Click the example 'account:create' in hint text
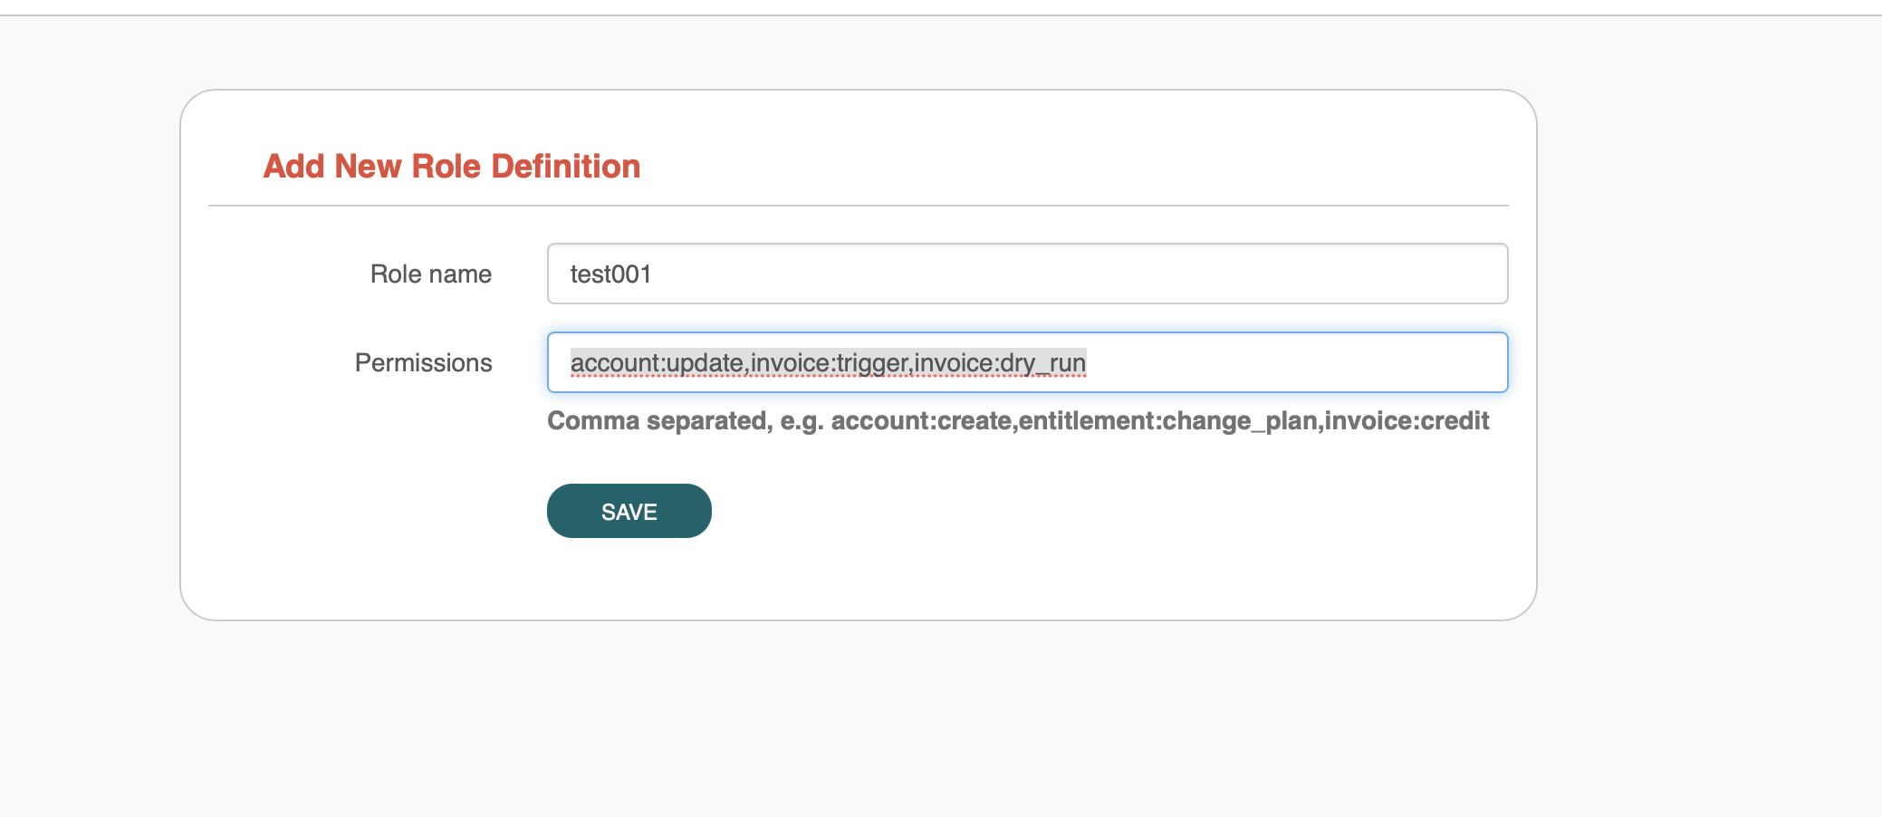 [920, 420]
